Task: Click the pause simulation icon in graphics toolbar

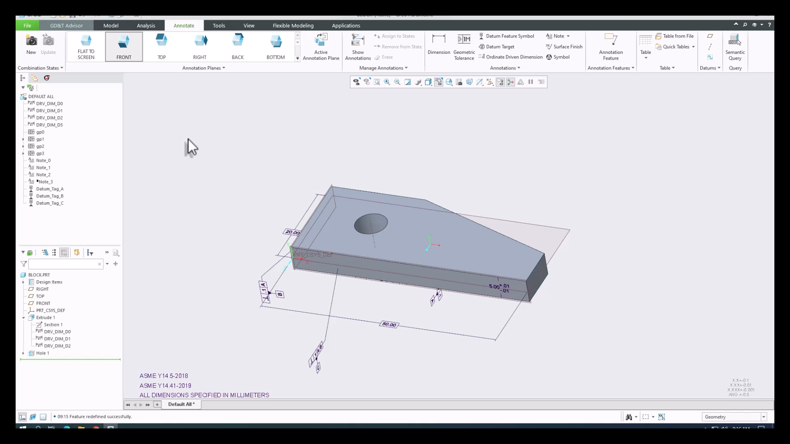Action: tap(531, 82)
